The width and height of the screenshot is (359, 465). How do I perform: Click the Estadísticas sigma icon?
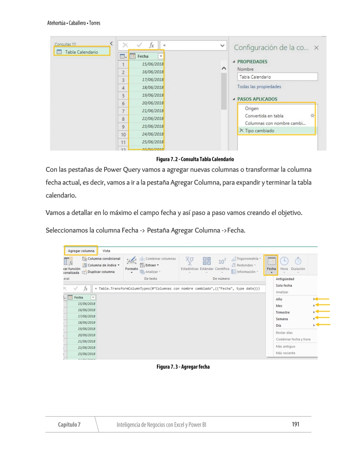pyautogui.click(x=190, y=261)
